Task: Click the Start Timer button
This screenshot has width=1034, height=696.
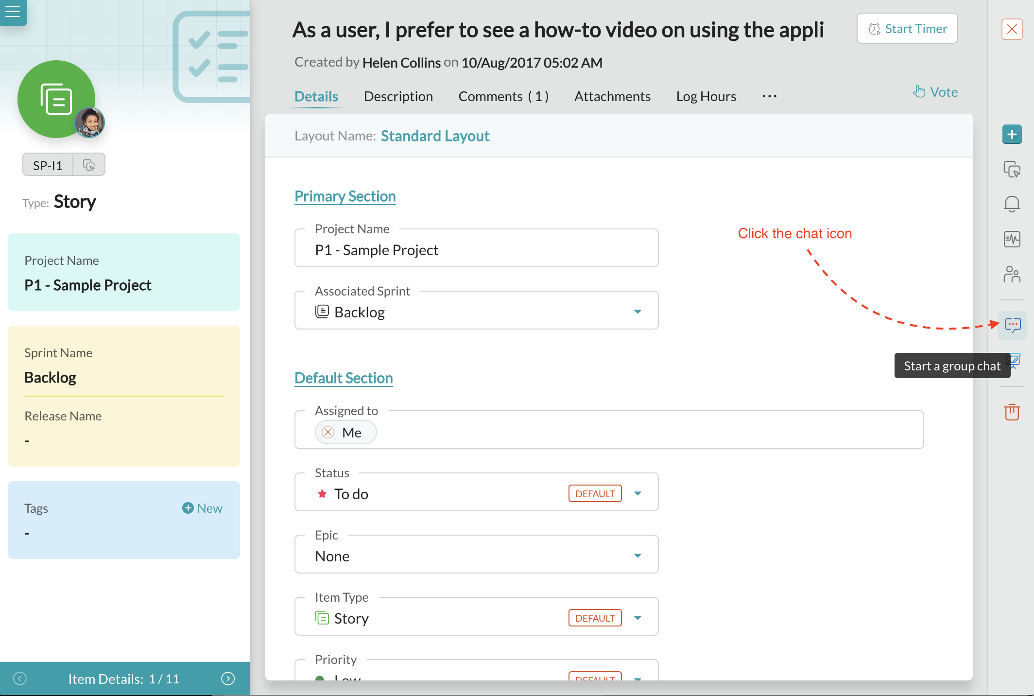Action: click(x=907, y=29)
